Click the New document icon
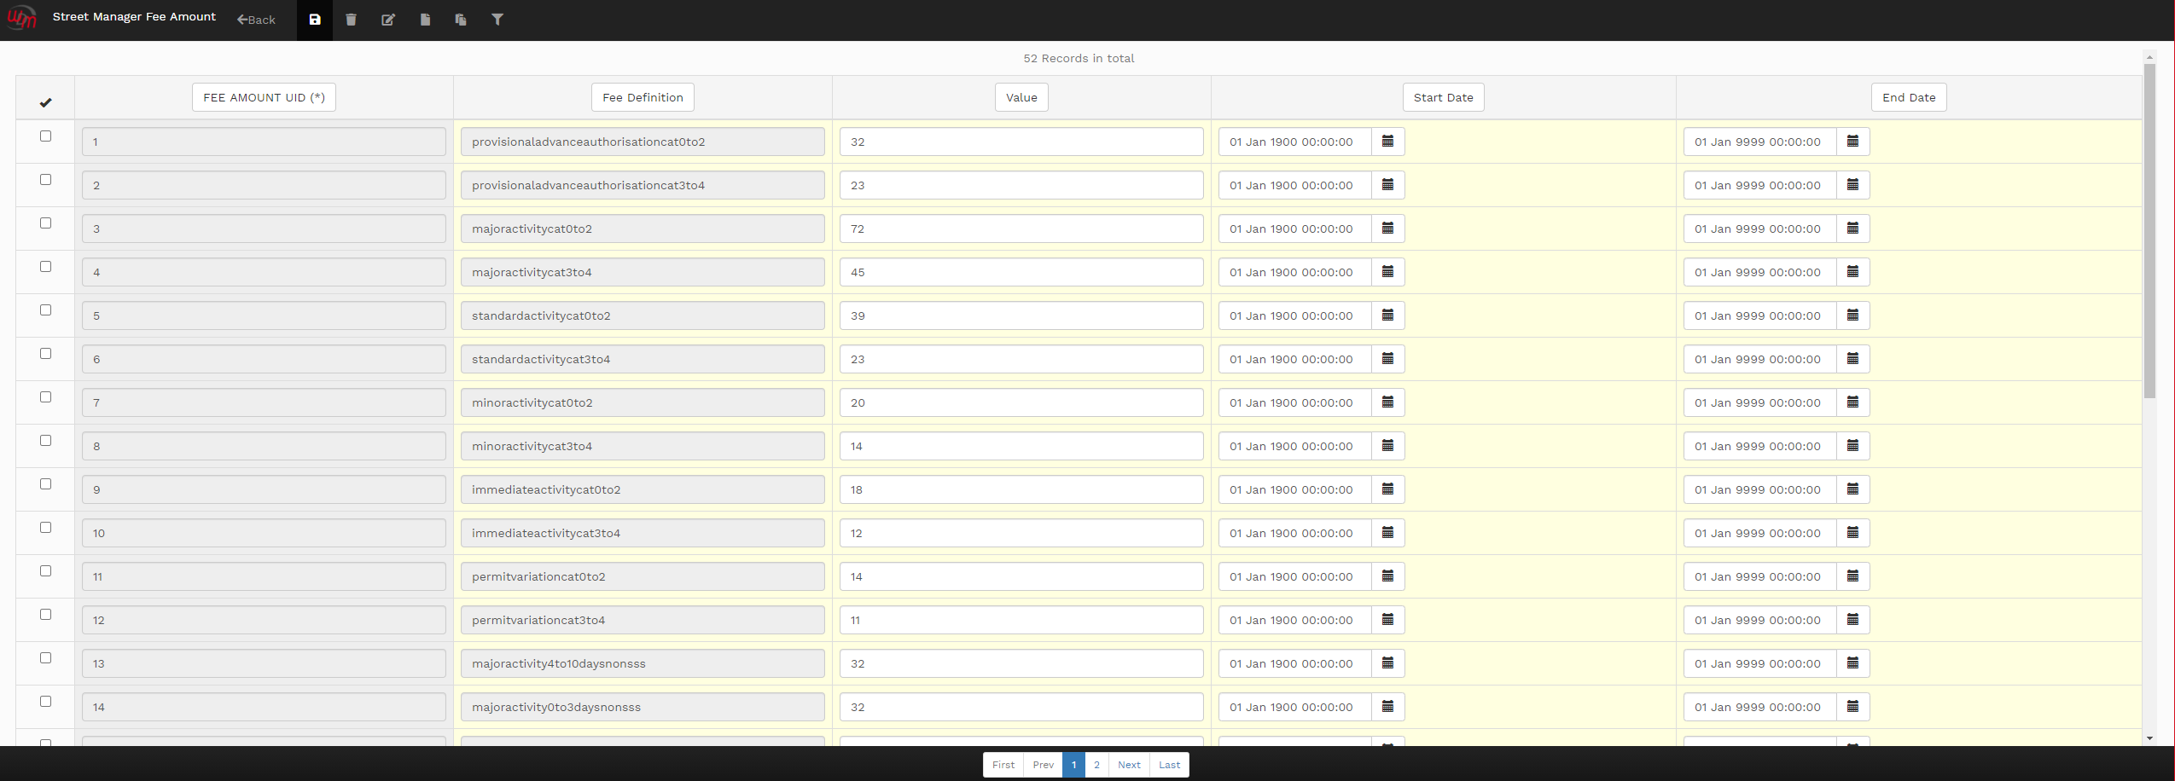Viewport: 2175px width, 781px height. 425,20
